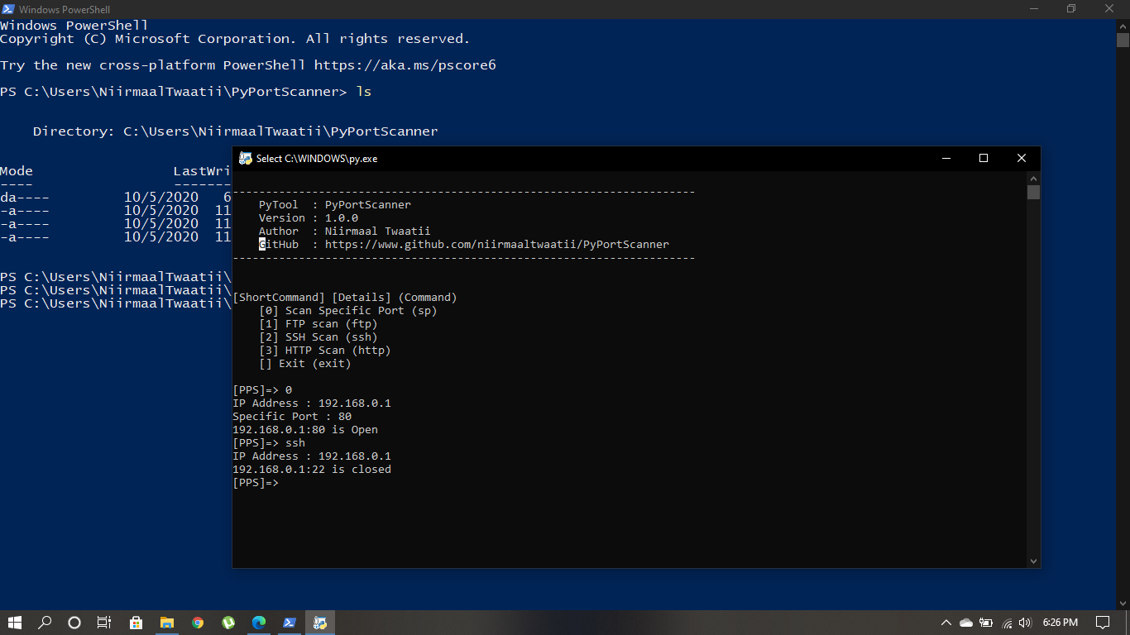This screenshot has width=1130, height=635.
Task: Show hidden system tray icons
Action: [946, 623]
